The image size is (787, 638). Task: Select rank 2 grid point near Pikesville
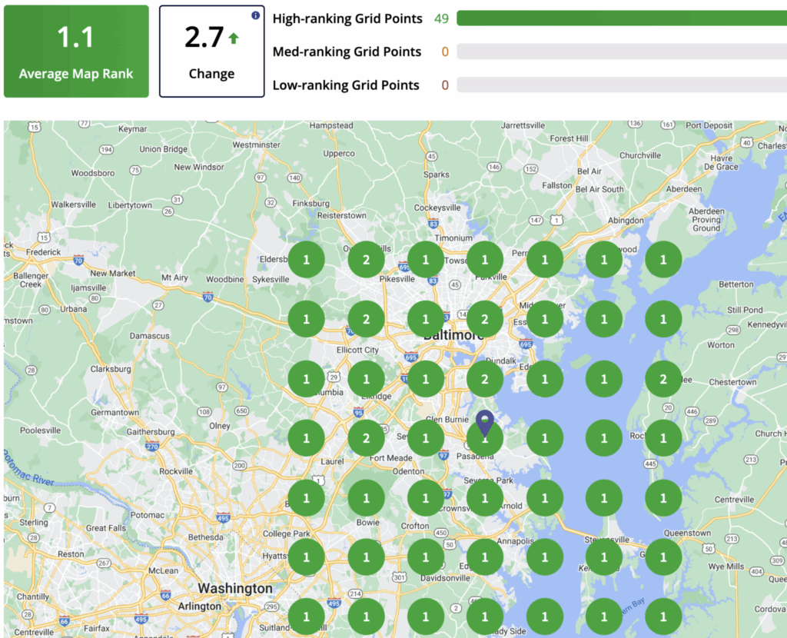click(x=366, y=260)
